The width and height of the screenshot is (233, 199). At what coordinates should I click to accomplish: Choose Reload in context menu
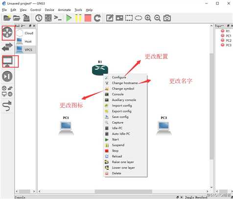[125, 156]
